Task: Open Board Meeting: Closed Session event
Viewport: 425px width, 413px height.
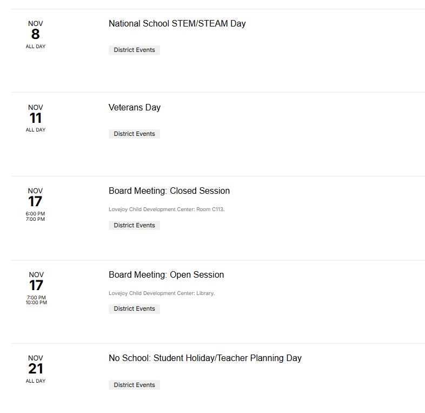Action: click(x=169, y=191)
